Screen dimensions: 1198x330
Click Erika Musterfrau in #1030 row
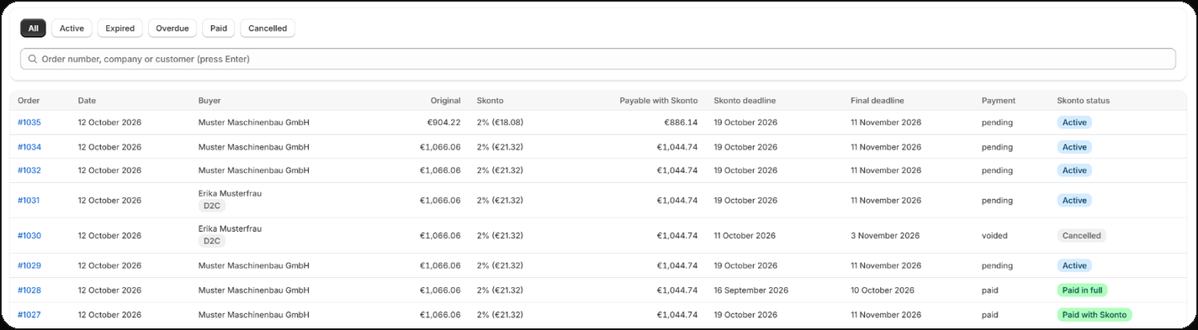230,228
